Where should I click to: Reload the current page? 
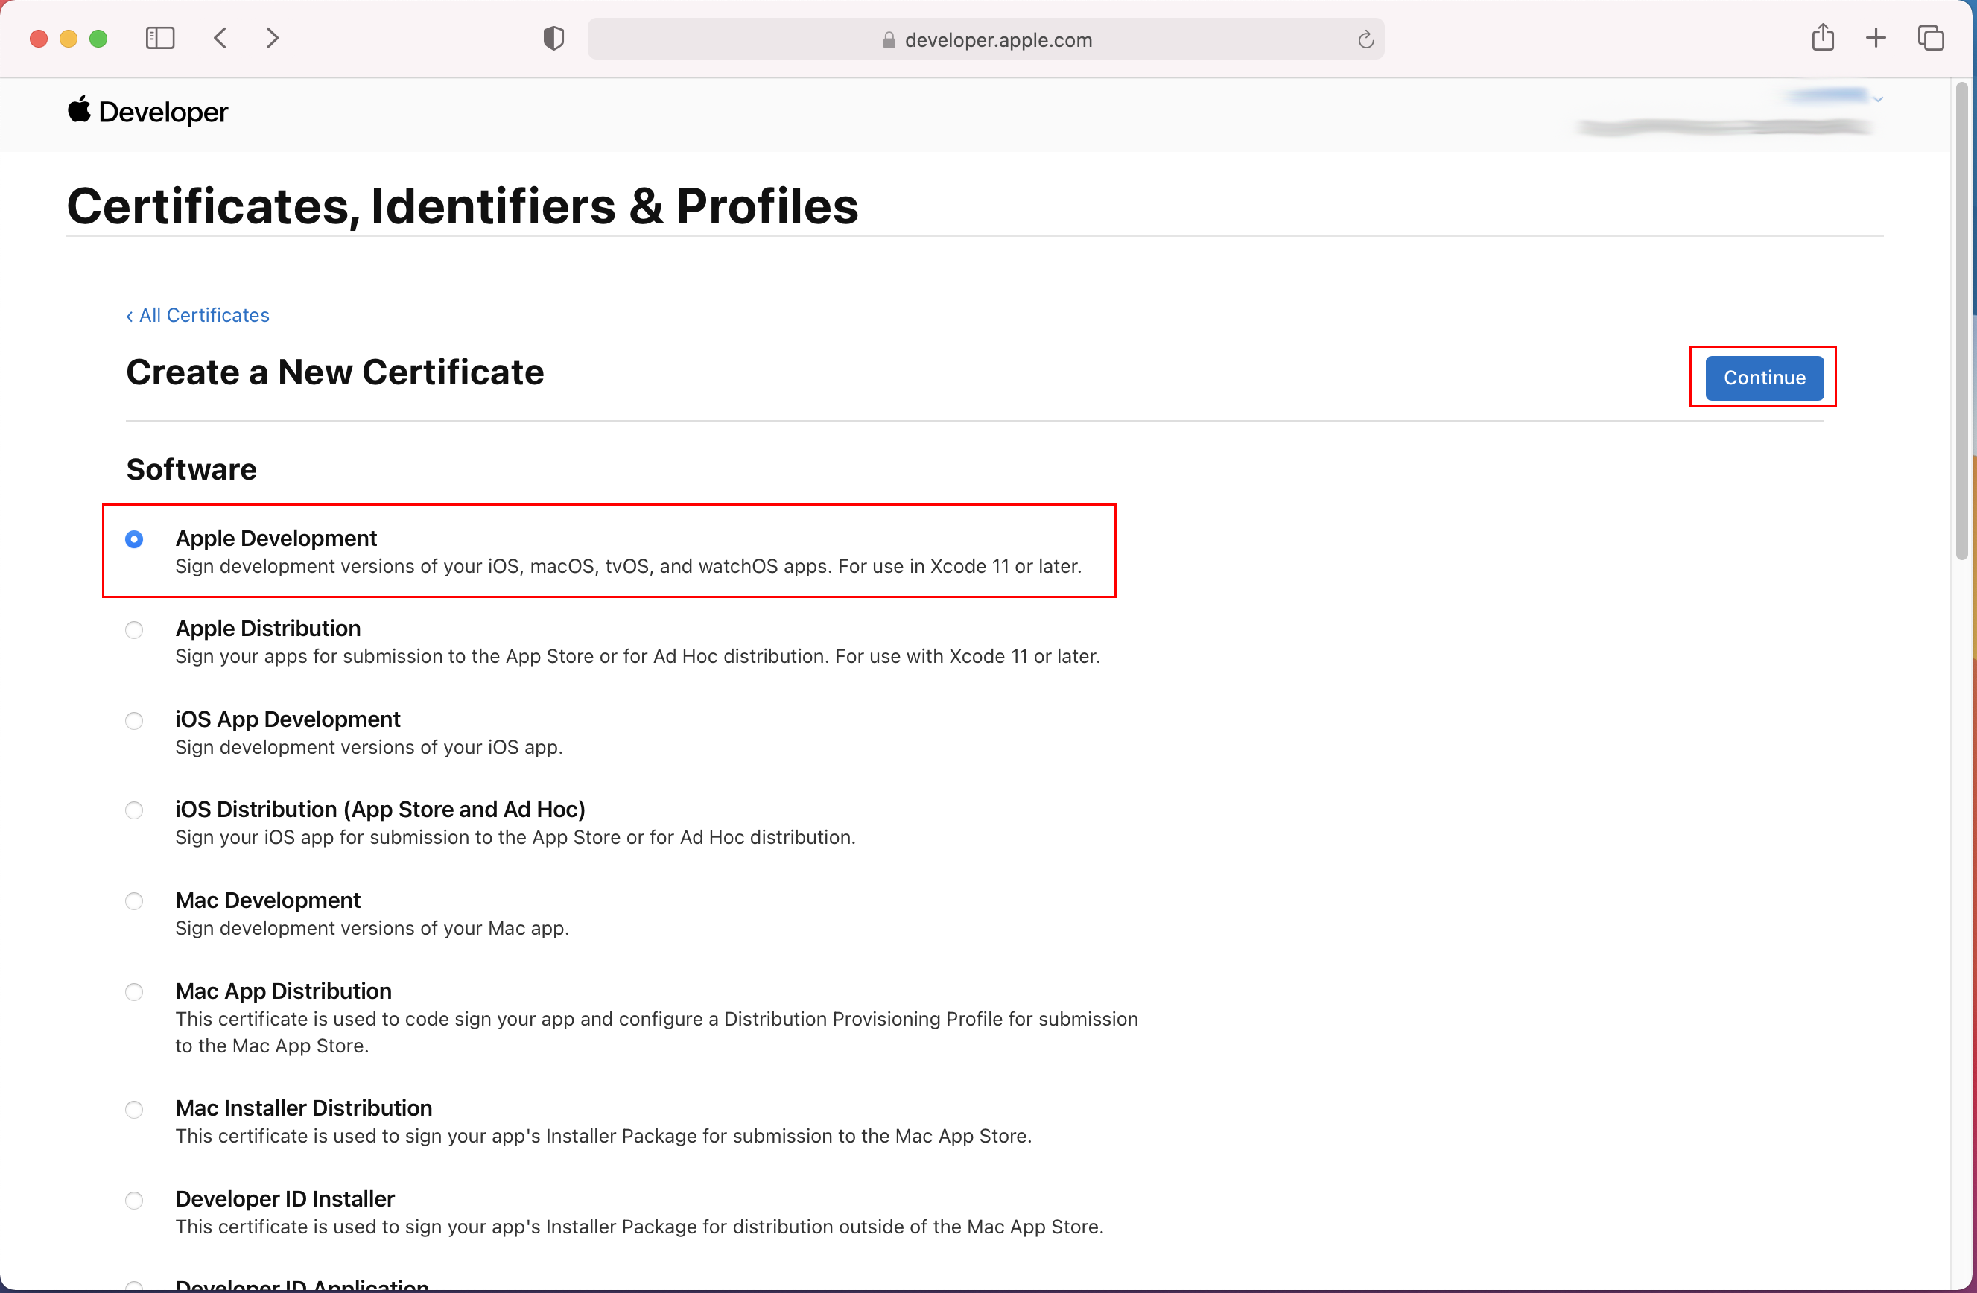(1365, 39)
